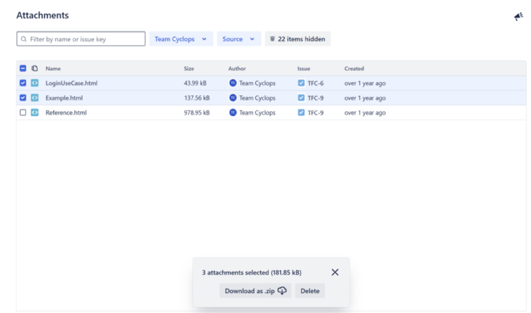Open the Team Cyclops filter dropdown
Viewport: 531px width, 313px height.
[x=181, y=39]
